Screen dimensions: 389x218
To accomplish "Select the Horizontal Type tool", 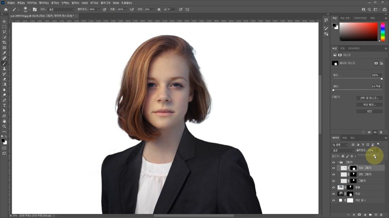I will [4, 105].
